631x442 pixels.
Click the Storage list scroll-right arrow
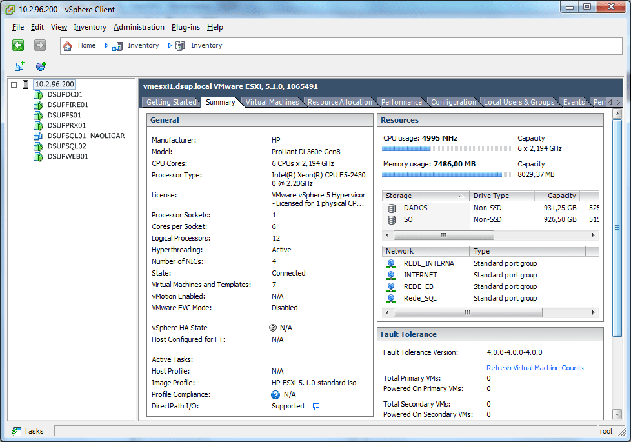click(593, 235)
